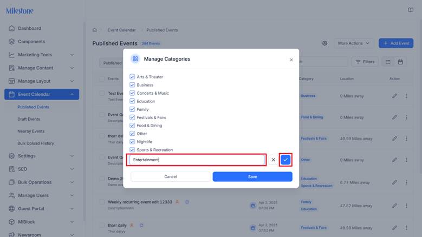Open the help book icon in header
422x237 pixels.
[411, 10]
